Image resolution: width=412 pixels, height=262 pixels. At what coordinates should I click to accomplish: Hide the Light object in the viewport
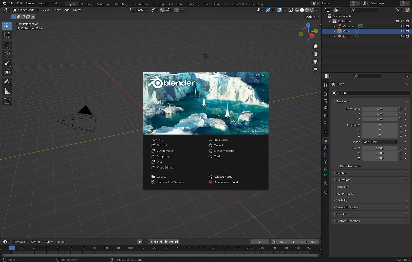click(402, 36)
